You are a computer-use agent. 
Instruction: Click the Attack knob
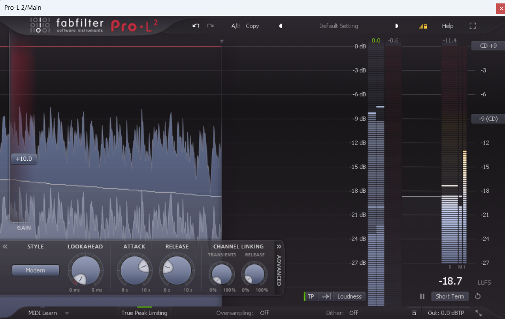tap(134, 270)
